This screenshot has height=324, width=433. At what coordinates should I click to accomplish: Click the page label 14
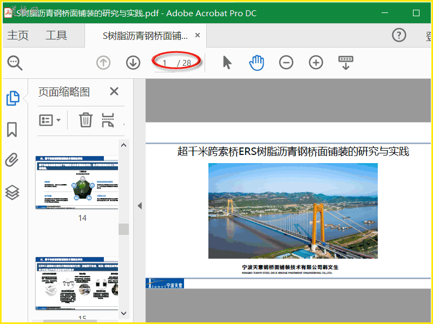point(82,218)
